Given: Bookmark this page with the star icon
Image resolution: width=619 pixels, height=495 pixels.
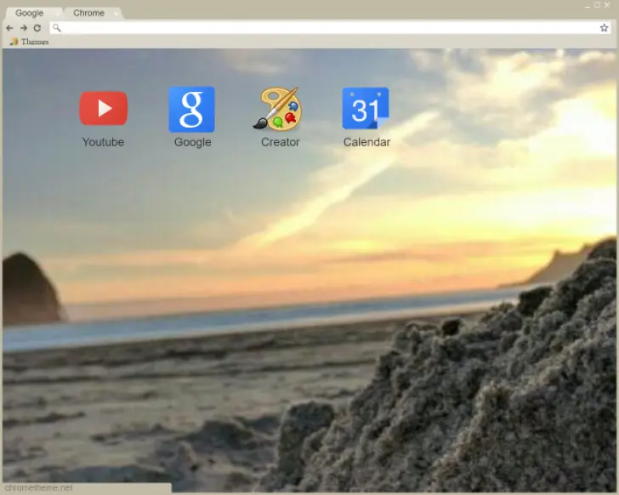Looking at the screenshot, I should [604, 28].
